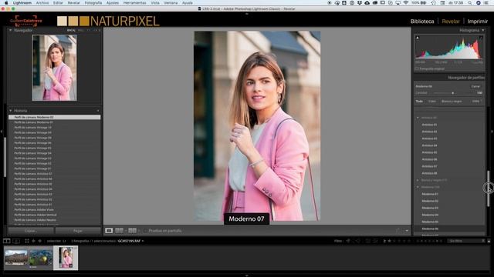Open the toolbar options dropdown arrow
Screen dimensions: 494x277
[407, 231]
